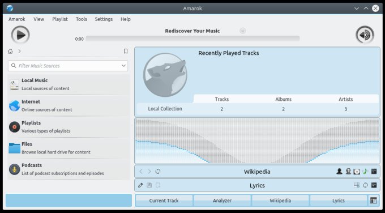The width and height of the screenshot is (385, 213).
Task: Jump to the Lyrics applet button
Action: click(339, 201)
